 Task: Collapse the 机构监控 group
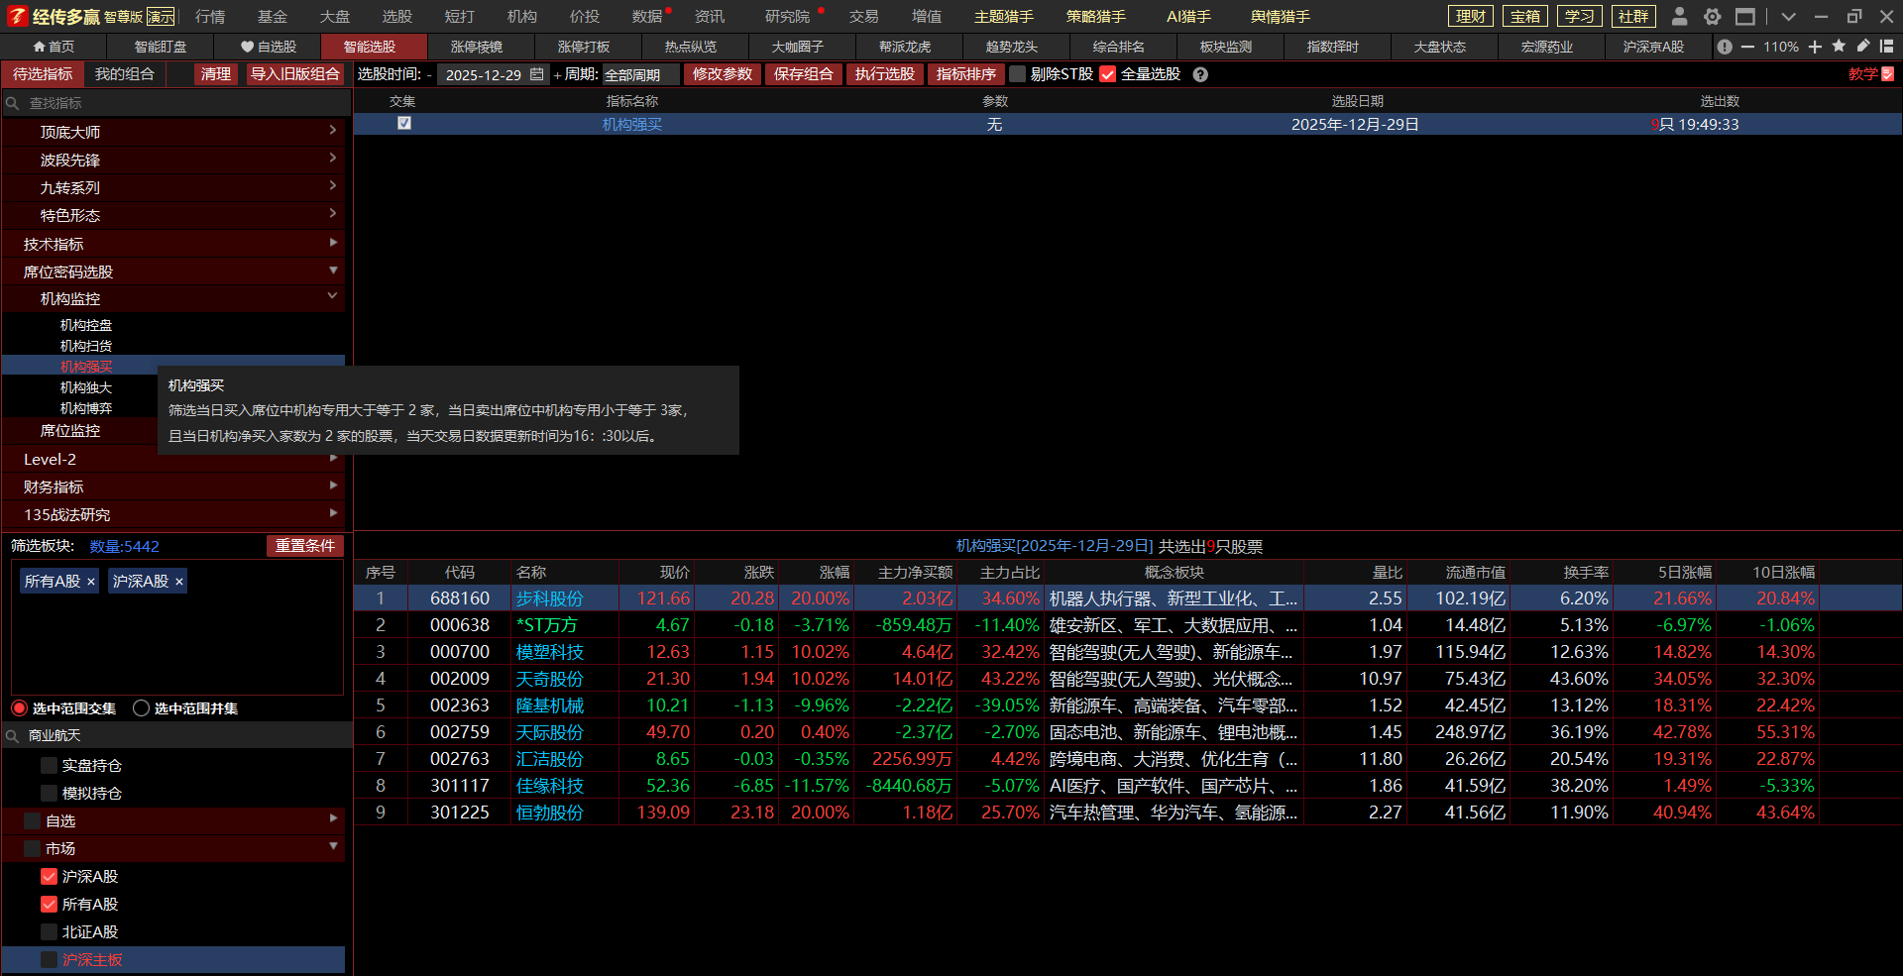pos(333,297)
